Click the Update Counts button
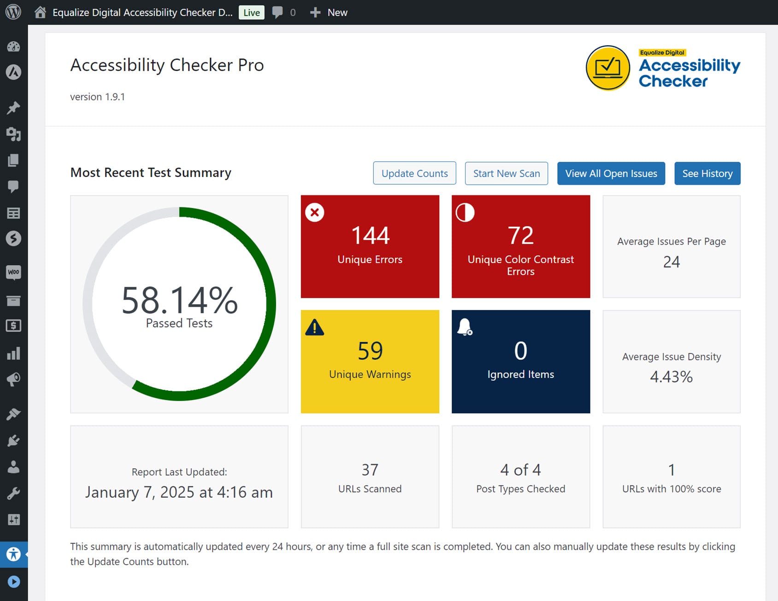 (x=414, y=173)
